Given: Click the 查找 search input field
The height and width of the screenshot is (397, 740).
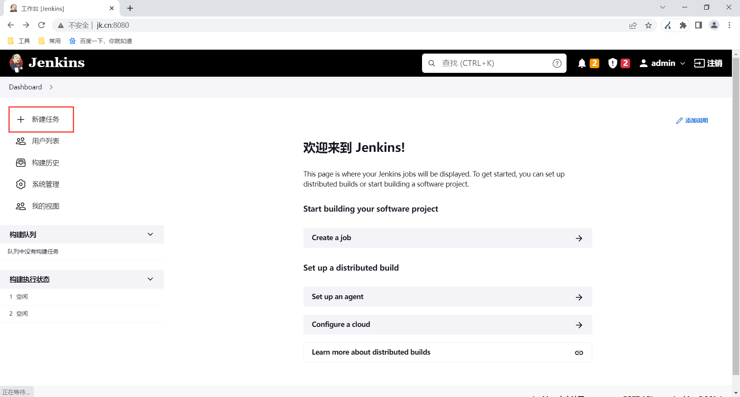Looking at the screenshot, I should click(x=494, y=63).
